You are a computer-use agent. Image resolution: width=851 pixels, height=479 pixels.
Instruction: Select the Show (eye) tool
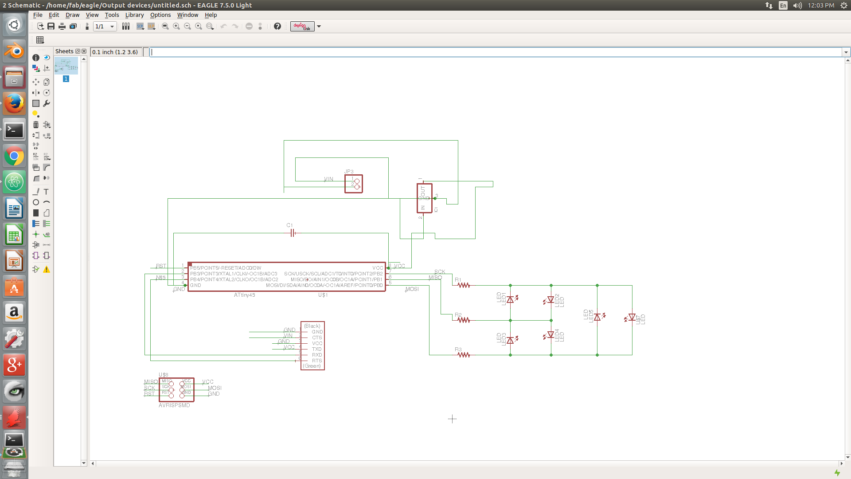coord(47,58)
